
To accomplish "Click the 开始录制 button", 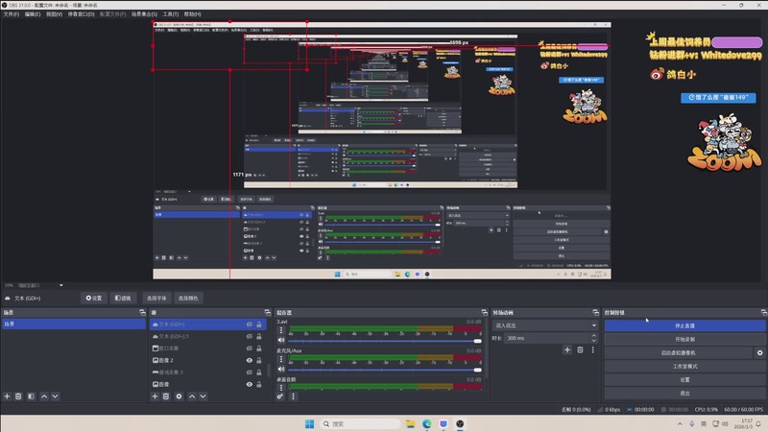I will tap(684, 339).
